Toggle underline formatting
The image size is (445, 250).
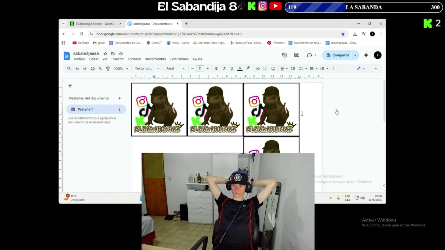[x=232, y=68]
